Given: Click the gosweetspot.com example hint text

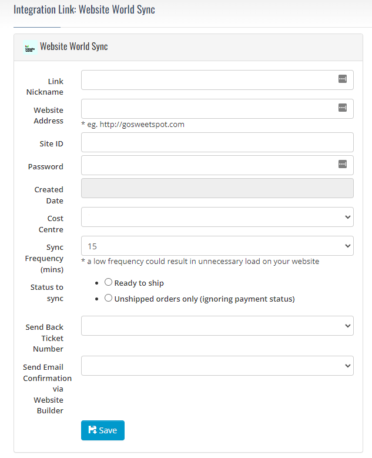Looking at the screenshot, I should tap(133, 124).
